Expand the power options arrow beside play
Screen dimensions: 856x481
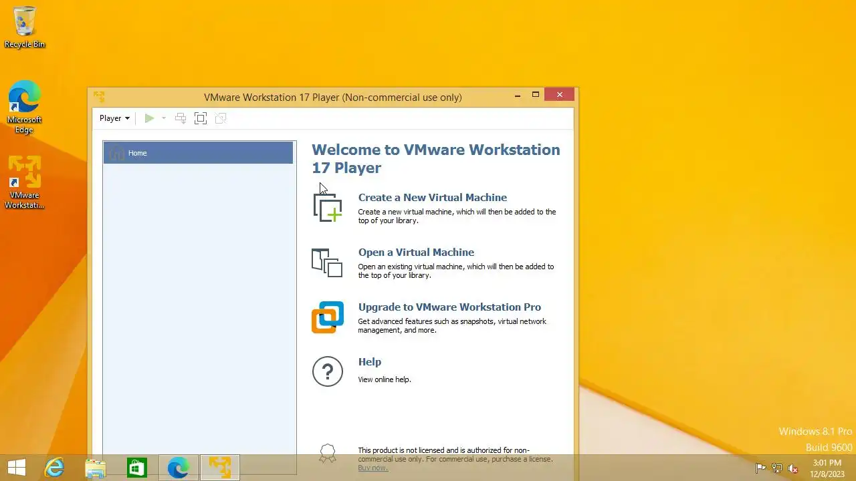click(163, 118)
